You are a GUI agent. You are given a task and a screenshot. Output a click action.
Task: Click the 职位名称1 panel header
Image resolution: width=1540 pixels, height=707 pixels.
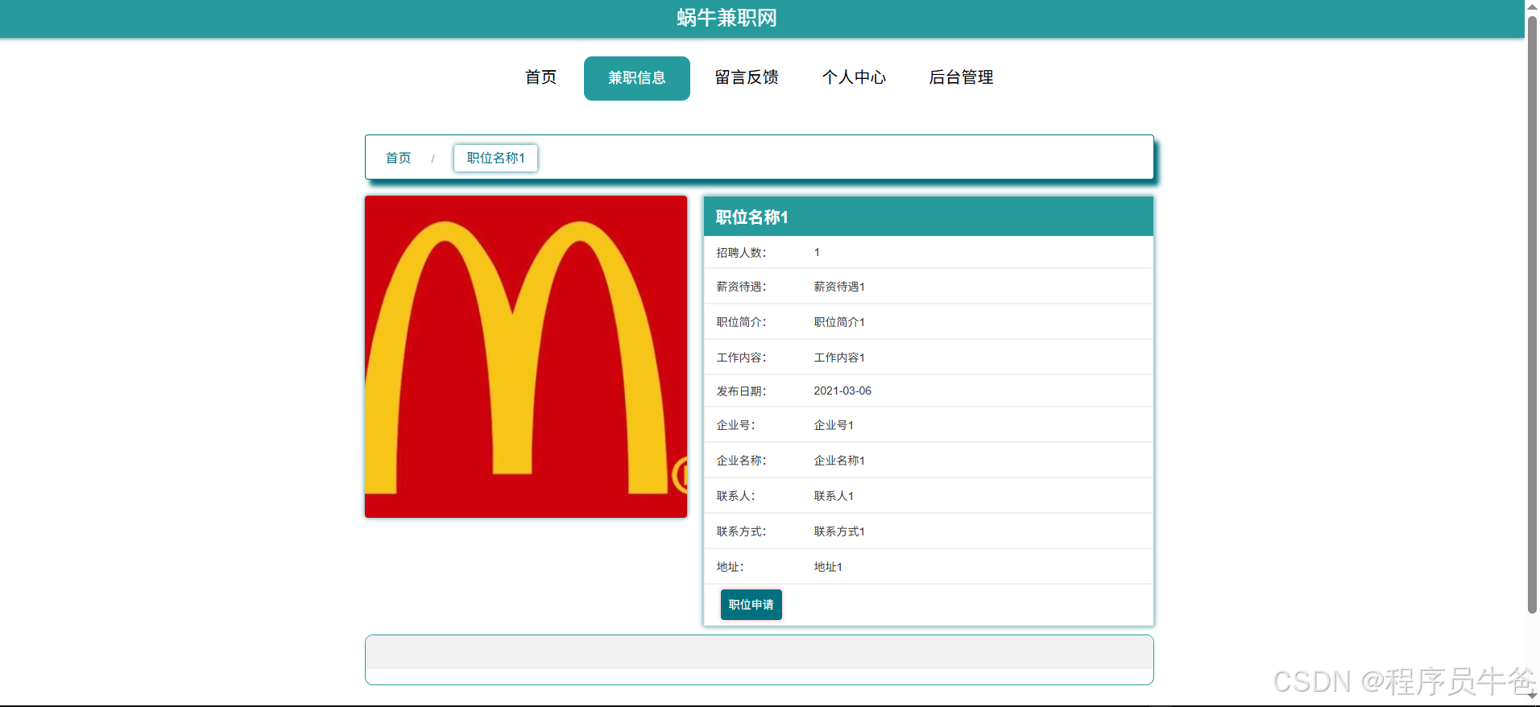coord(928,217)
